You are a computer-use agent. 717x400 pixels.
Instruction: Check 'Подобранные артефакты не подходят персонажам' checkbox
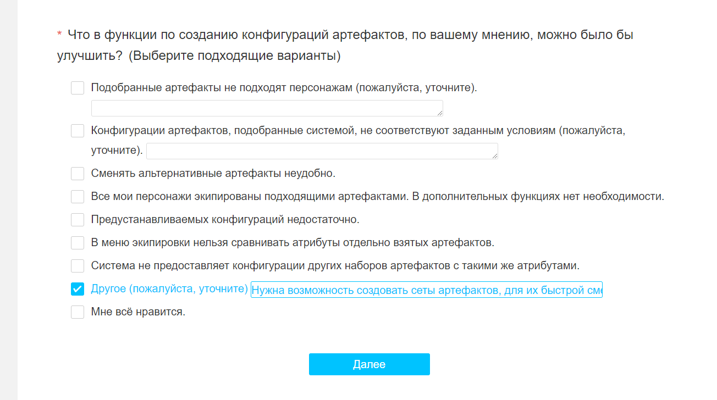pos(78,88)
